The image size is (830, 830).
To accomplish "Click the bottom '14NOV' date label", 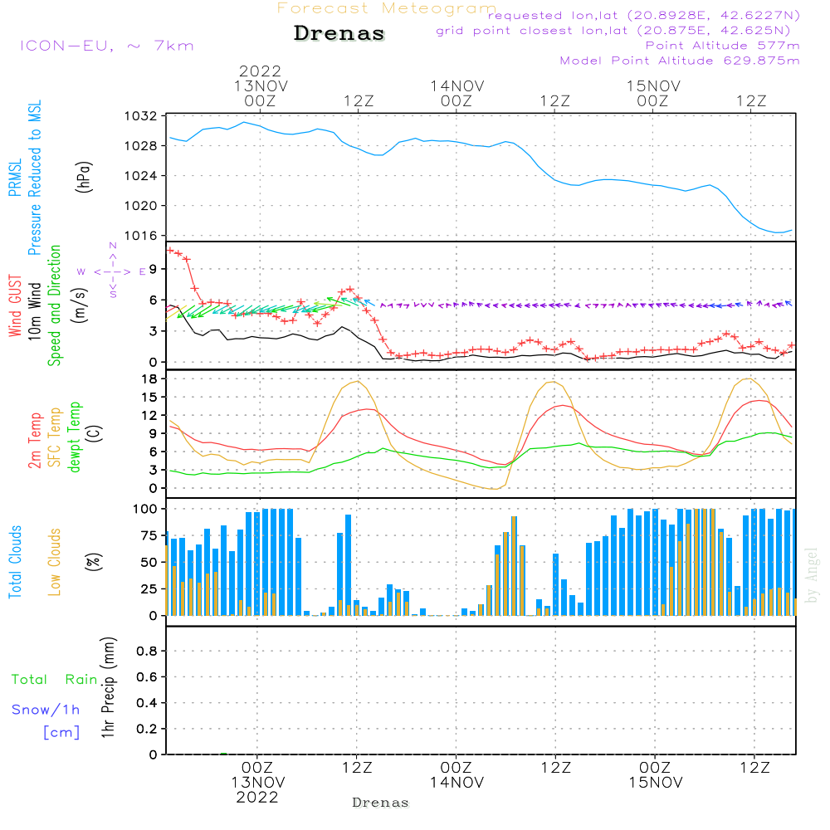I will click(456, 783).
